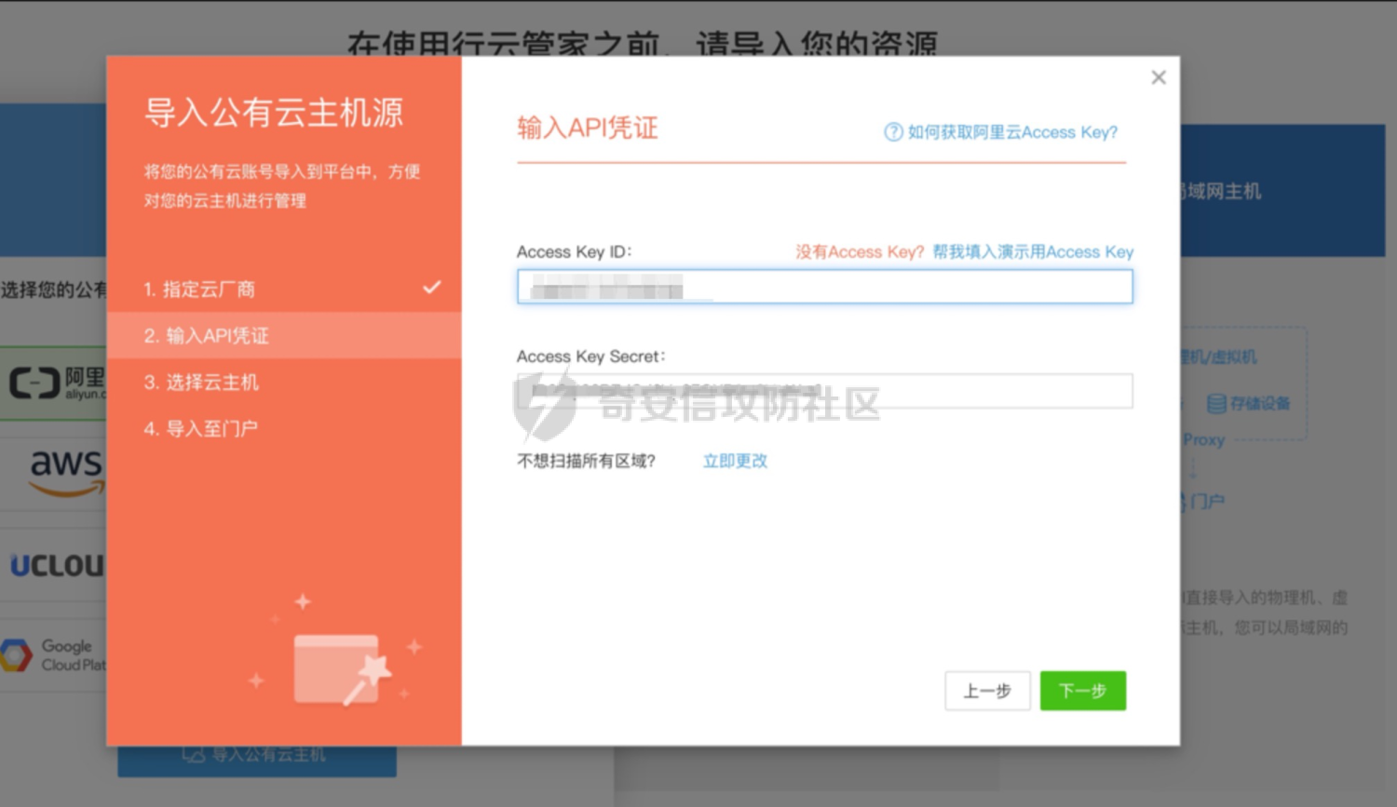
Task: Click the 不想扫描所有区域? text
Action: coord(587,461)
